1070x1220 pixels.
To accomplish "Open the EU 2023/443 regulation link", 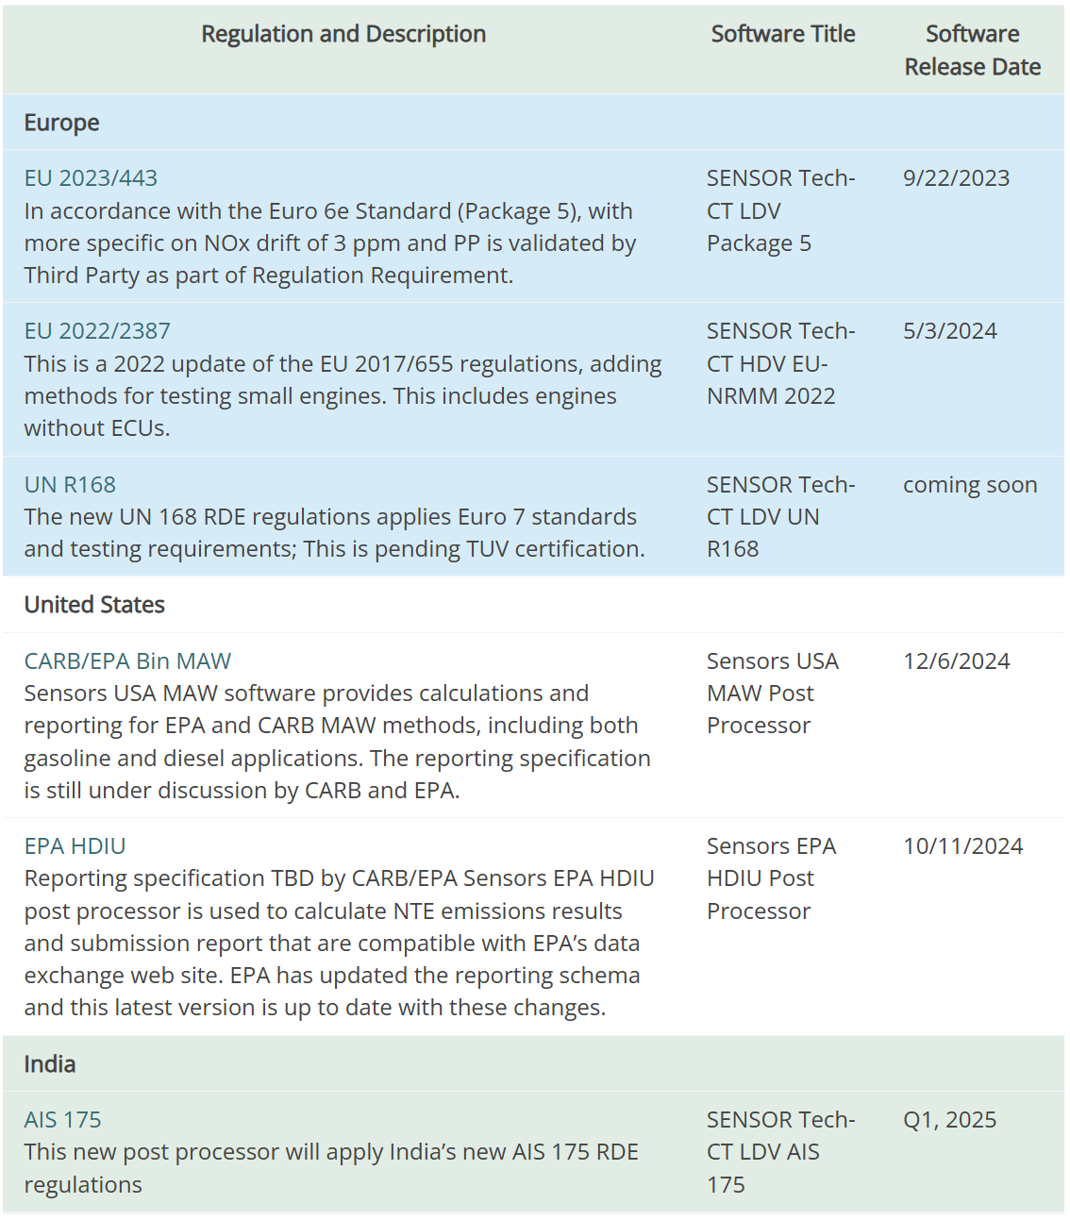I will coord(91,178).
